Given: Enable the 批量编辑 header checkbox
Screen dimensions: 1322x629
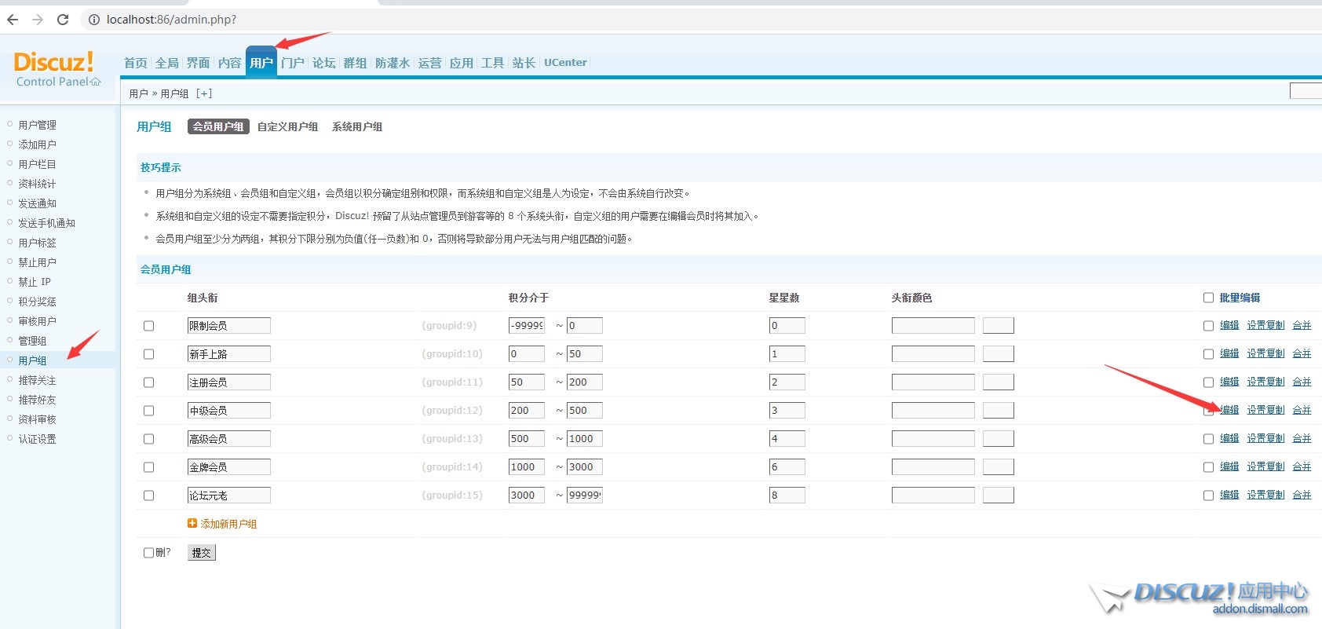Looking at the screenshot, I should (x=1208, y=298).
